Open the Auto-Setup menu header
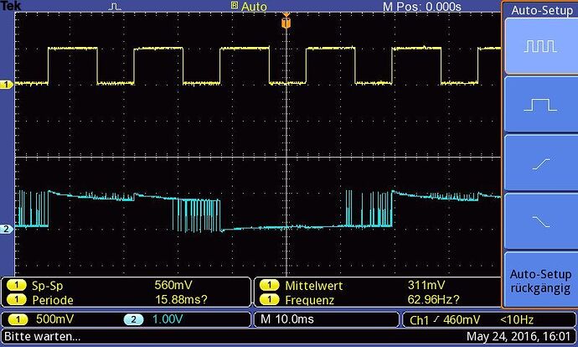This screenshot has width=578, height=347. click(539, 10)
